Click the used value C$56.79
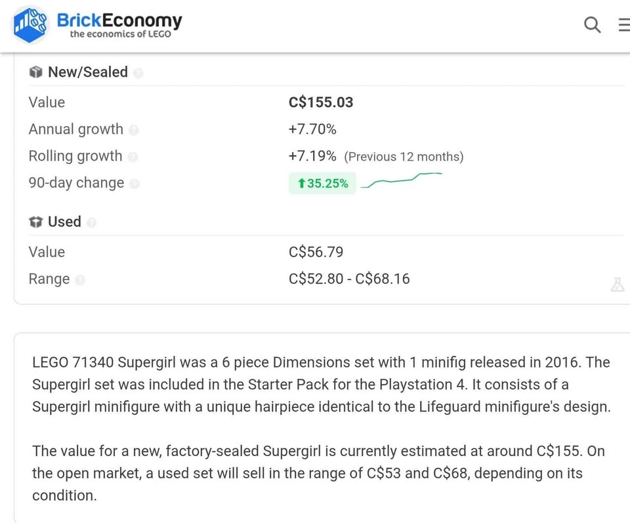 pos(316,252)
